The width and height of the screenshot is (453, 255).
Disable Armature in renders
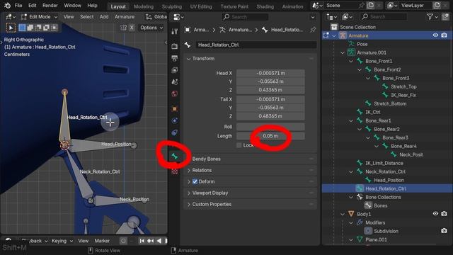coord(444,35)
